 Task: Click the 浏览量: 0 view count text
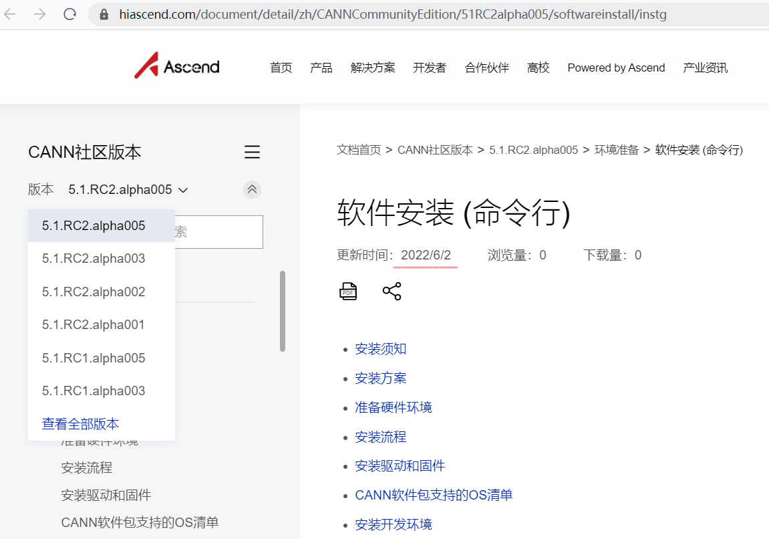click(x=517, y=255)
